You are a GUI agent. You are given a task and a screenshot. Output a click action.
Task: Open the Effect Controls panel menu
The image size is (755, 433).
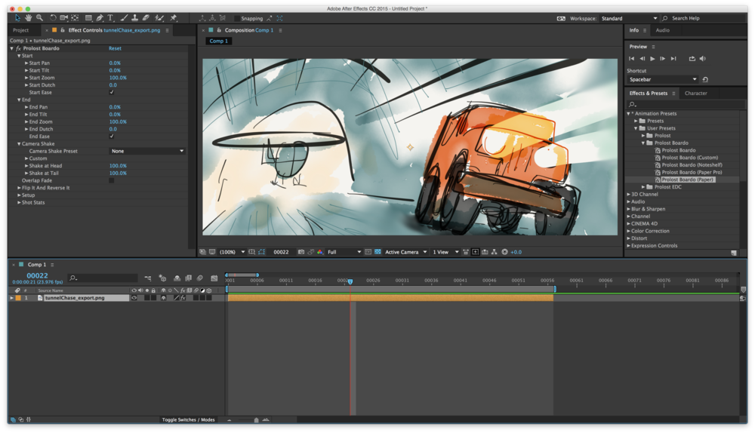point(167,30)
